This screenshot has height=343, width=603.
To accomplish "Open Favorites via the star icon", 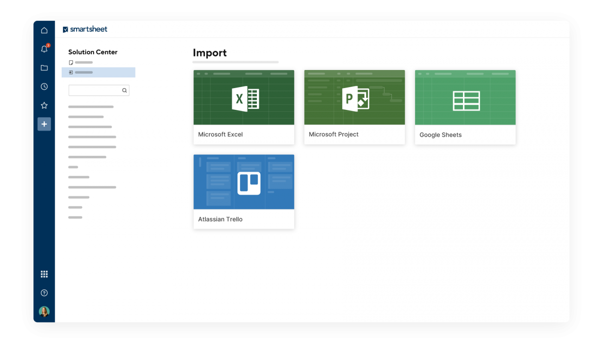I will tap(44, 105).
